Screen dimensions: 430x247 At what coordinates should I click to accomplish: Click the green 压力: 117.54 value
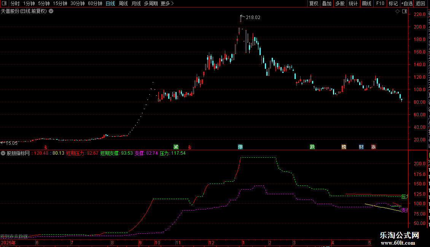point(172,154)
